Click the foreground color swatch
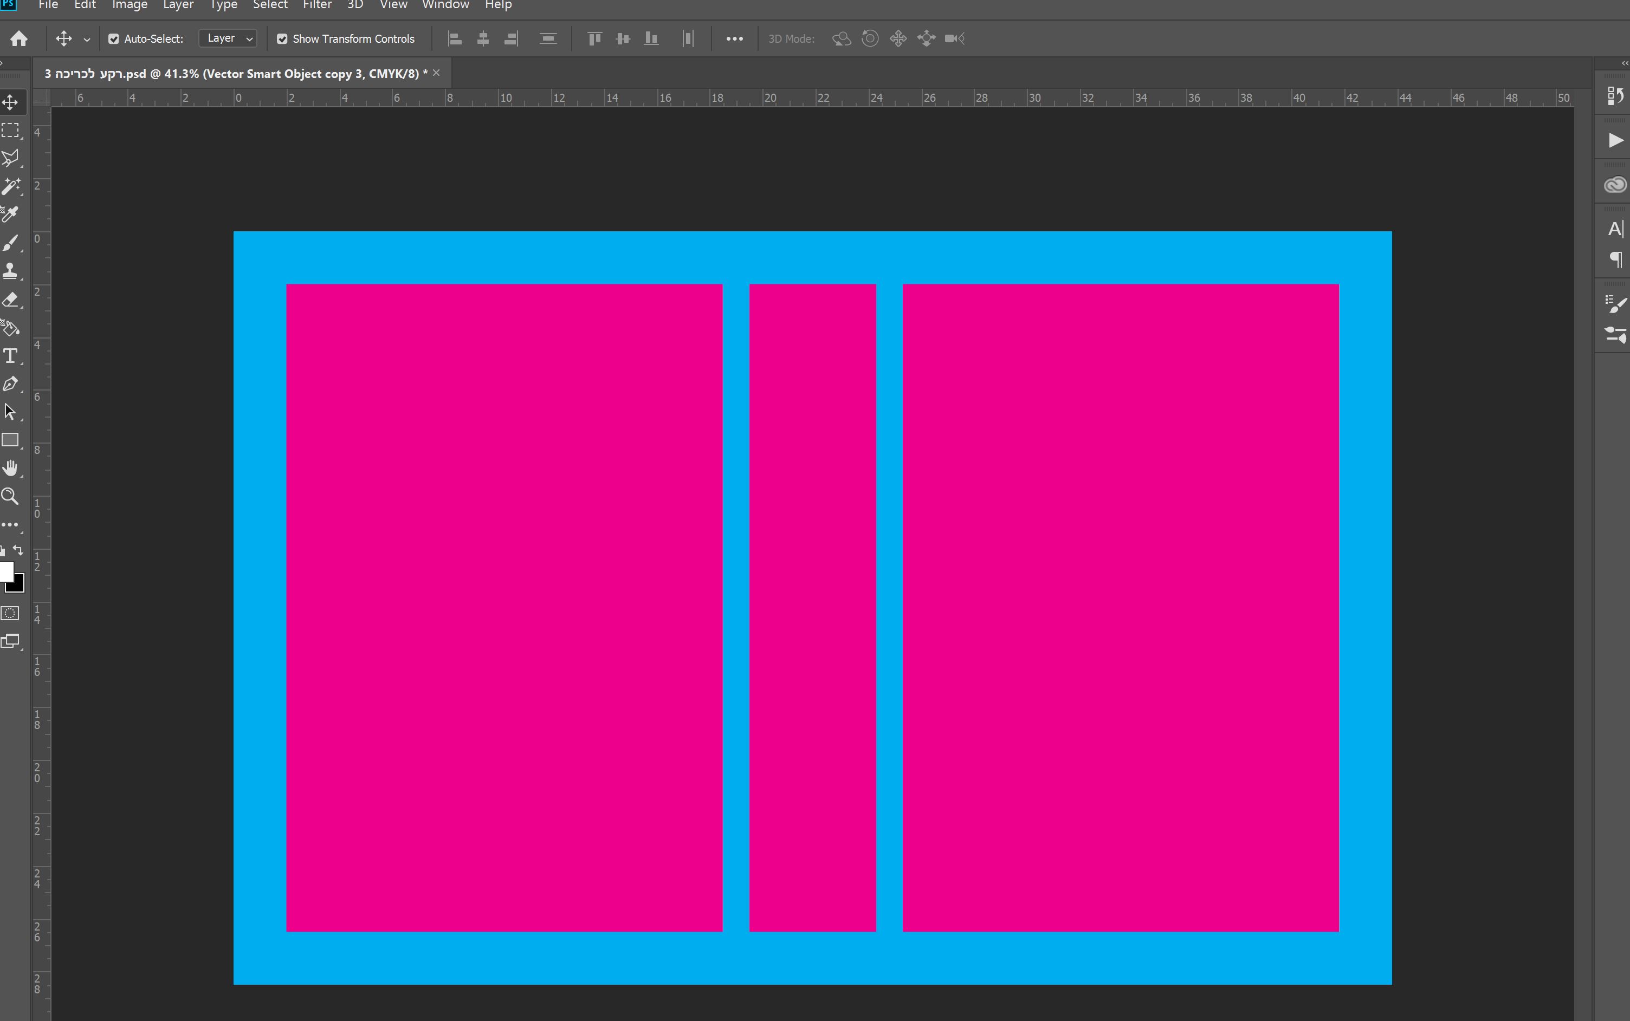Image resolution: width=1630 pixels, height=1021 pixels. pyautogui.click(x=5, y=571)
